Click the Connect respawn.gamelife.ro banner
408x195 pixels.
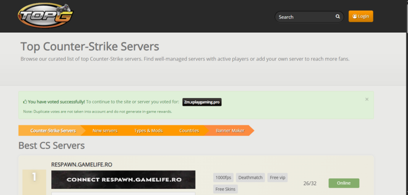click(x=123, y=180)
